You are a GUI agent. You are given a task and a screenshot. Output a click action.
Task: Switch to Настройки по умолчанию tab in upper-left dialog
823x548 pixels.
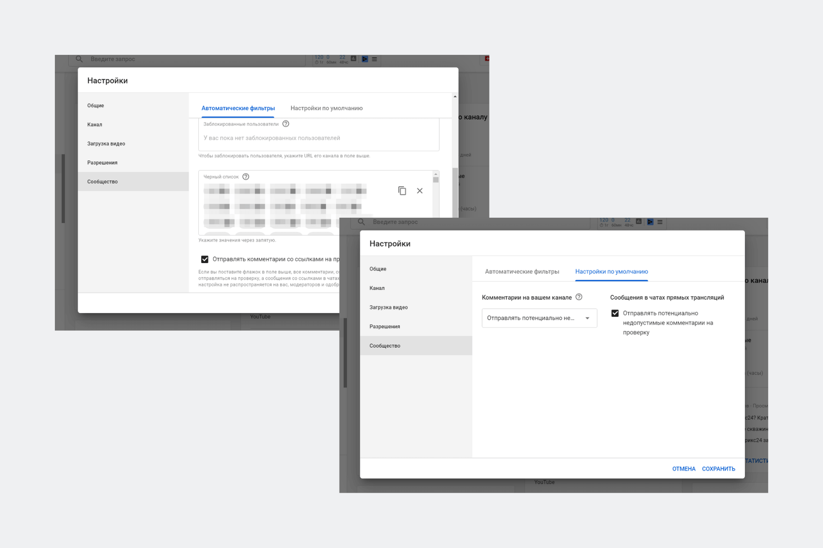[327, 108]
